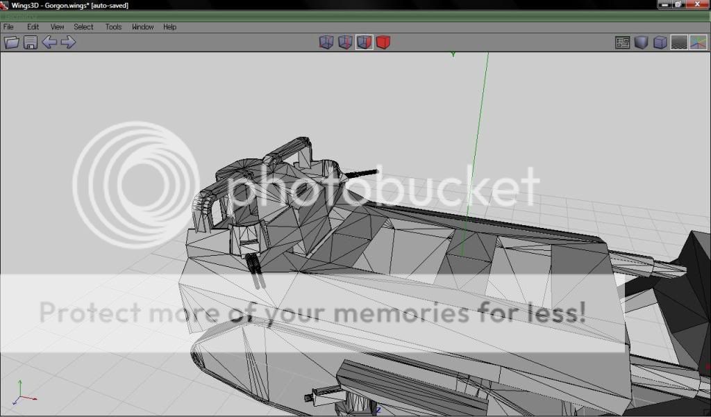Activate face selection mode cube
Viewport: 711px width, 417px height.
tap(364, 42)
